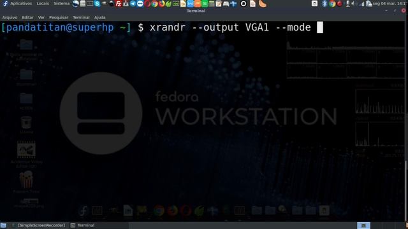Open the Arquivo menu in Terminal
408x229 pixels.
click(10, 17)
